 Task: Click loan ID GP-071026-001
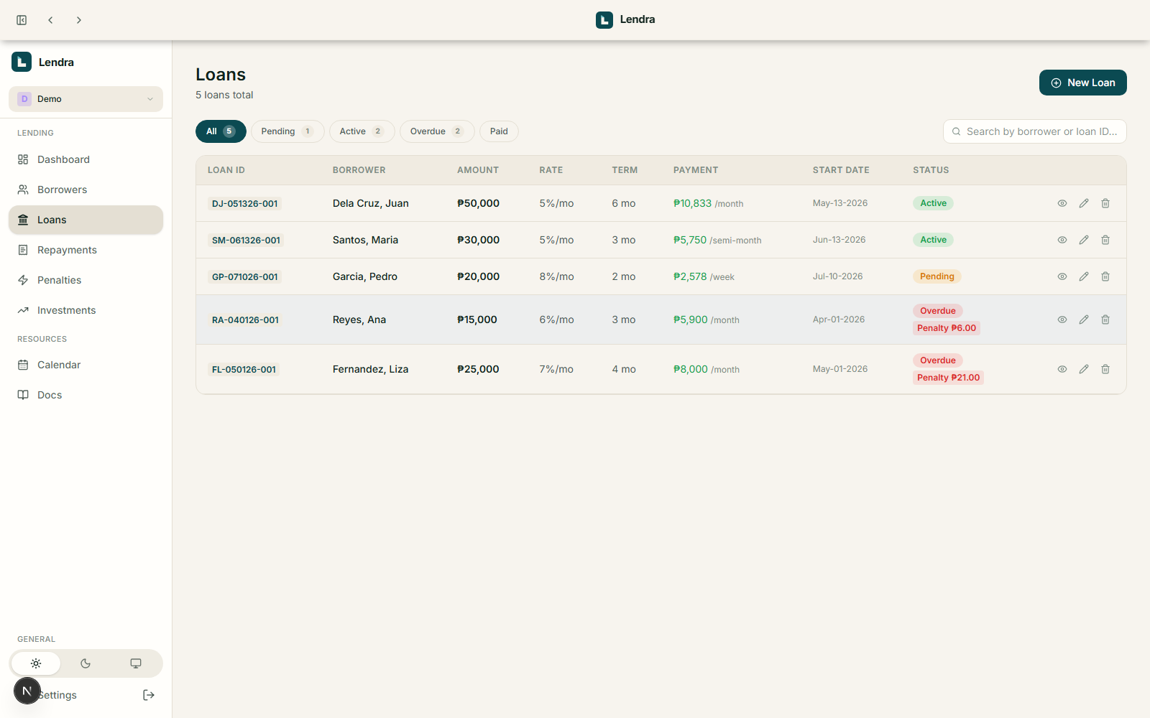point(245,277)
